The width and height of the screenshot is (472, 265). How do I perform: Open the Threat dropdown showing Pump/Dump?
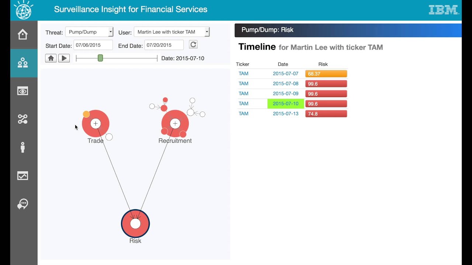click(x=89, y=32)
